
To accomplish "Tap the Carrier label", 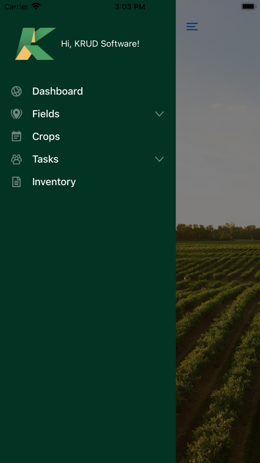I will click(16, 6).
